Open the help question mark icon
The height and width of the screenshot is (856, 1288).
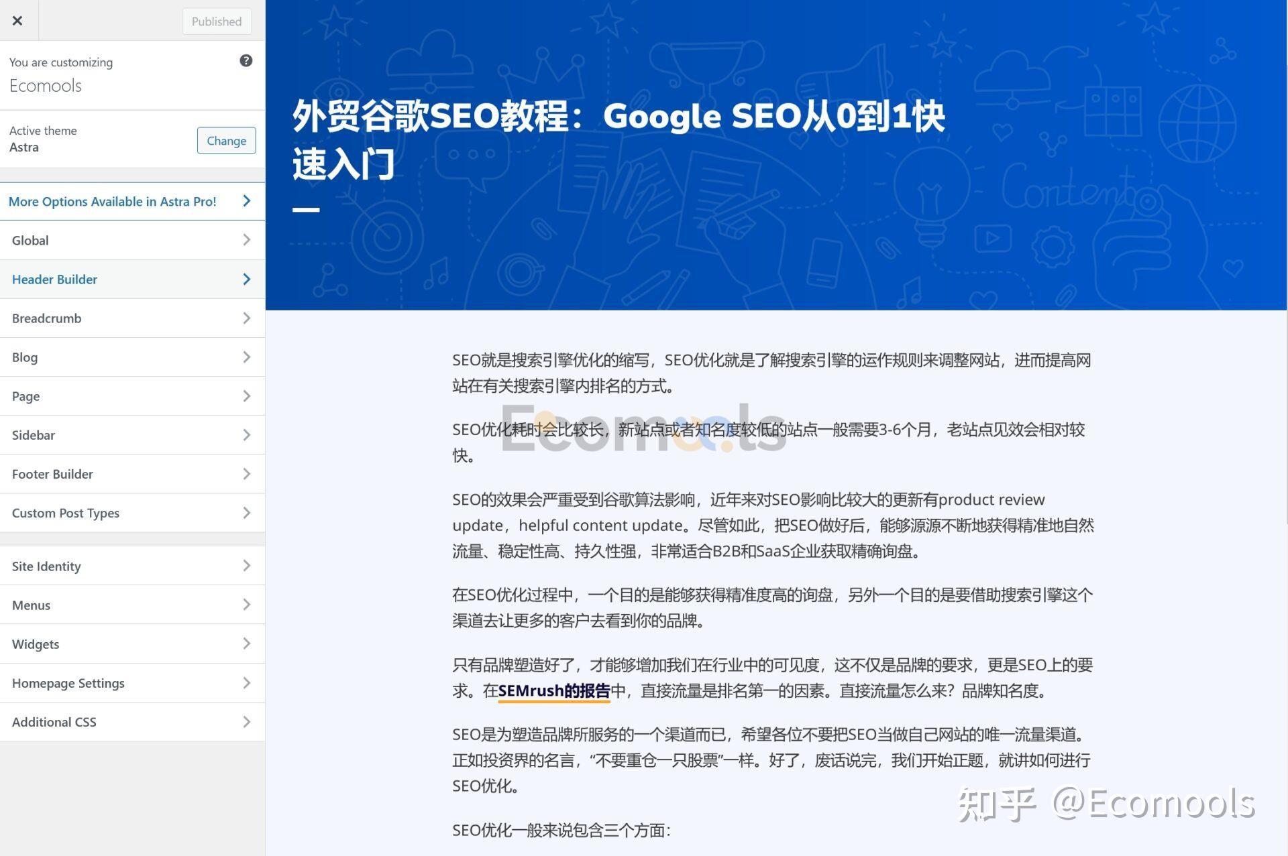tap(246, 61)
